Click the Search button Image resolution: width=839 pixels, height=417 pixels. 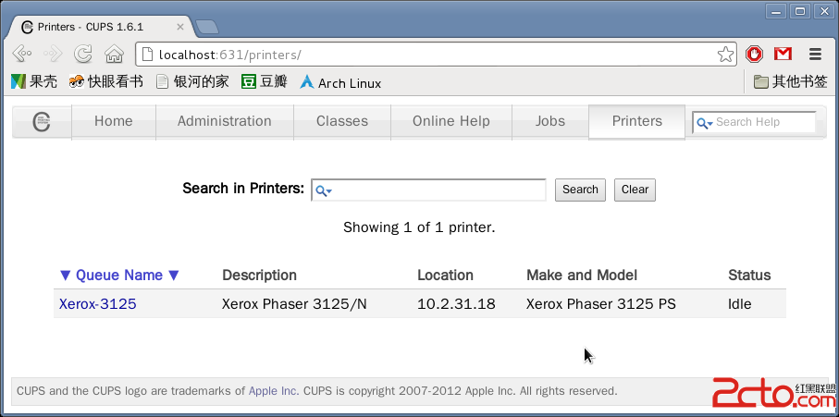click(x=580, y=190)
